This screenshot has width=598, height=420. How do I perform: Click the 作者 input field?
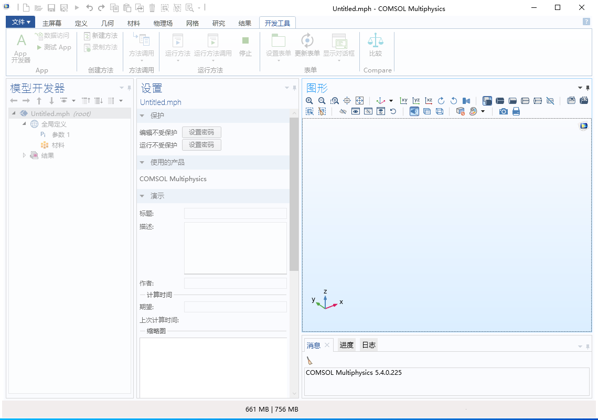pos(236,283)
